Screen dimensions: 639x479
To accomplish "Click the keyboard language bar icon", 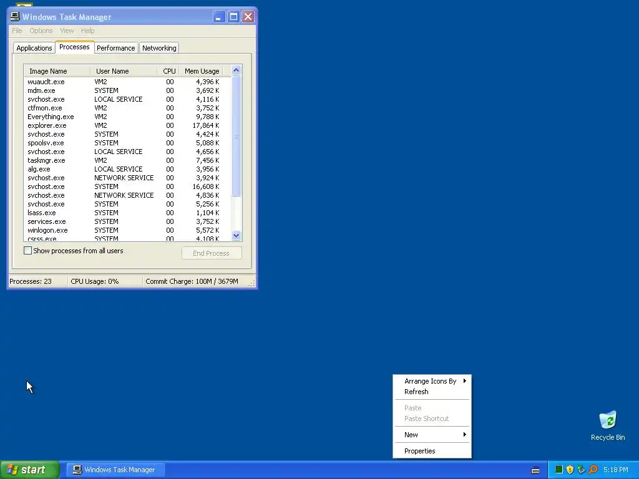I will [x=535, y=470].
